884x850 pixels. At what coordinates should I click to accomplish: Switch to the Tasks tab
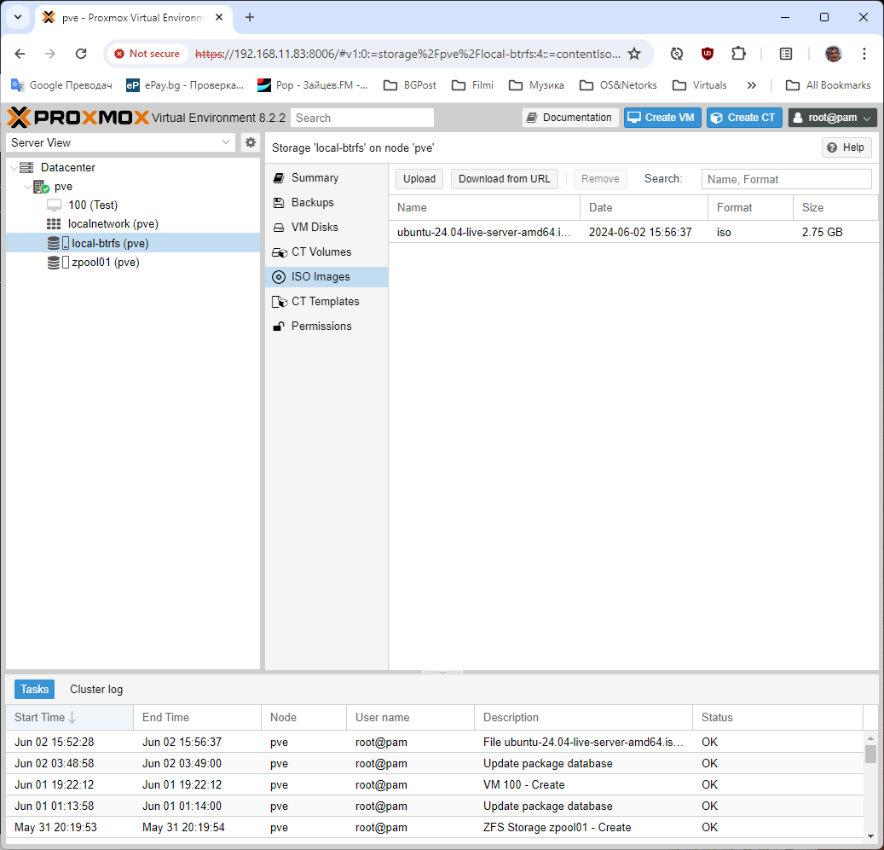pos(34,689)
